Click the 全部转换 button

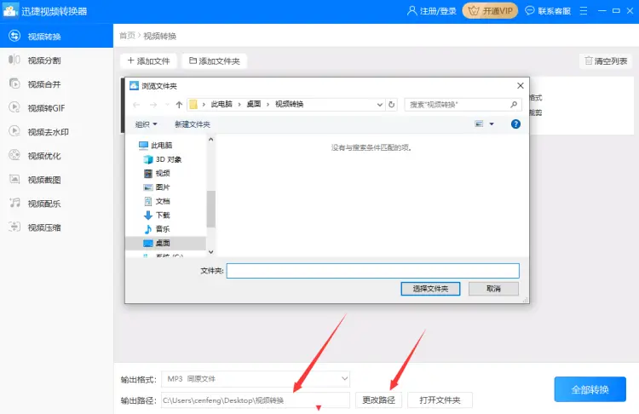590,389
